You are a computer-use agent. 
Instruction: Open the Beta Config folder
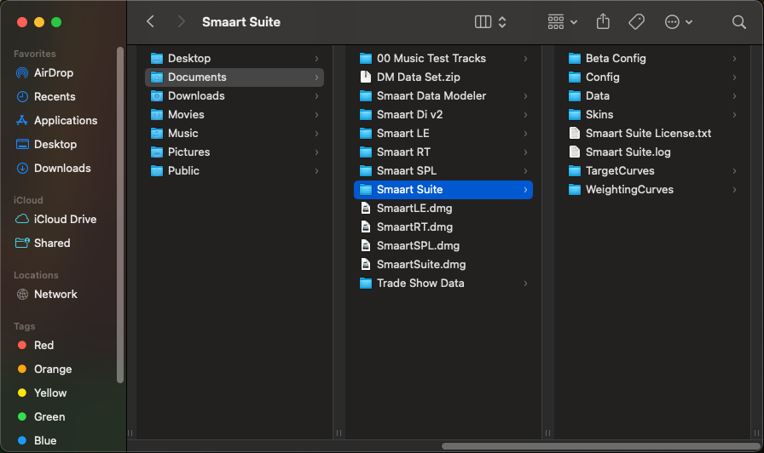pyautogui.click(x=652, y=59)
